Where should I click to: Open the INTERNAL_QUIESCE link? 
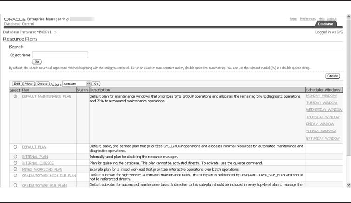[38, 163]
